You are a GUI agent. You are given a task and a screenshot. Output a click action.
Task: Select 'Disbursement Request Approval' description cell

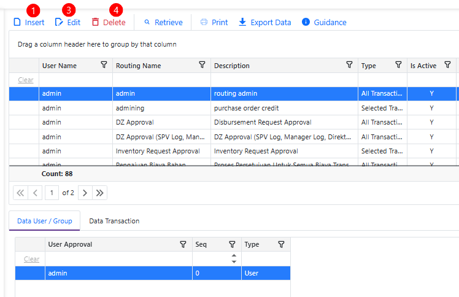point(285,122)
